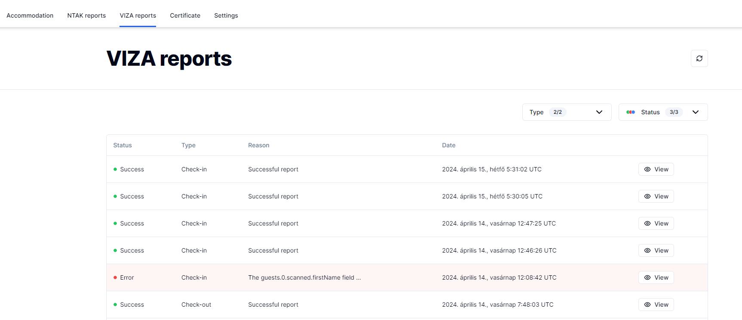
Task: Click the eye icon for 12:47:25 report
Action: [647, 223]
